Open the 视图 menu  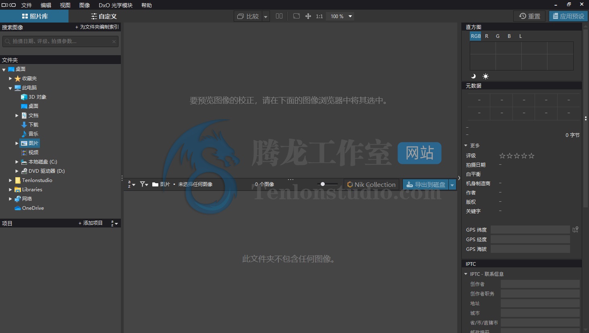pyautogui.click(x=65, y=5)
